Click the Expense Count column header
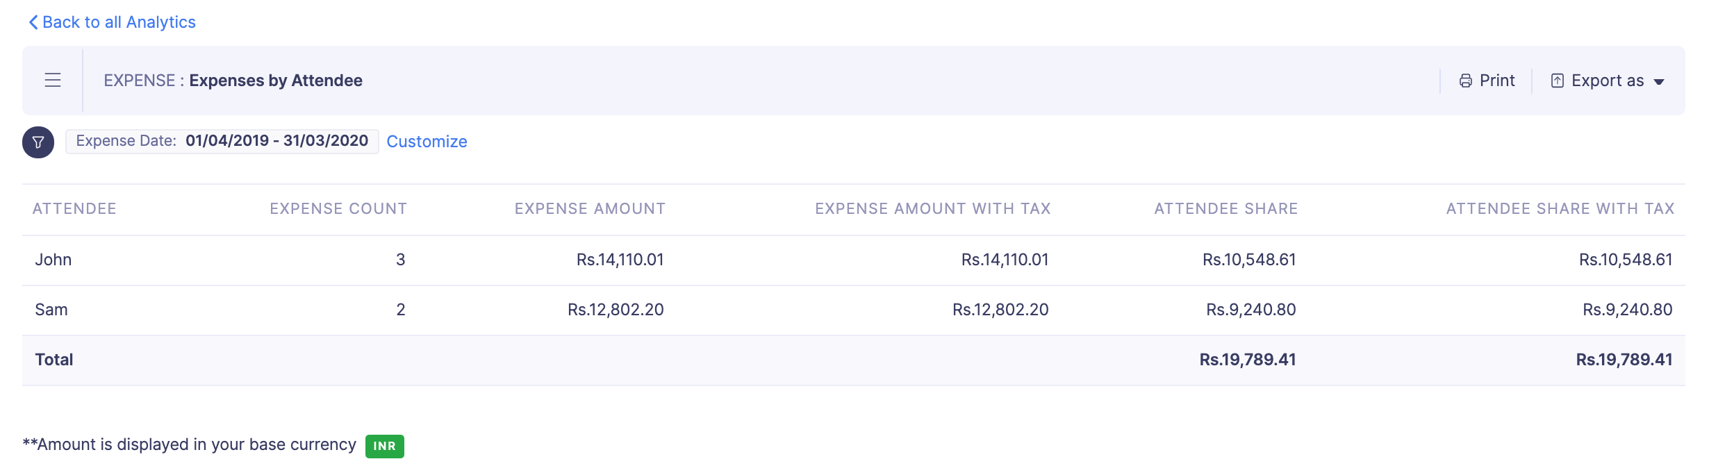 pos(338,209)
